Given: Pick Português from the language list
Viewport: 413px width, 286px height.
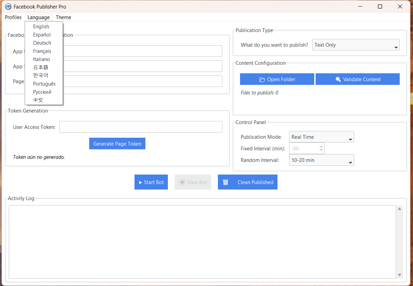Looking at the screenshot, I should click(x=44, y=84).
